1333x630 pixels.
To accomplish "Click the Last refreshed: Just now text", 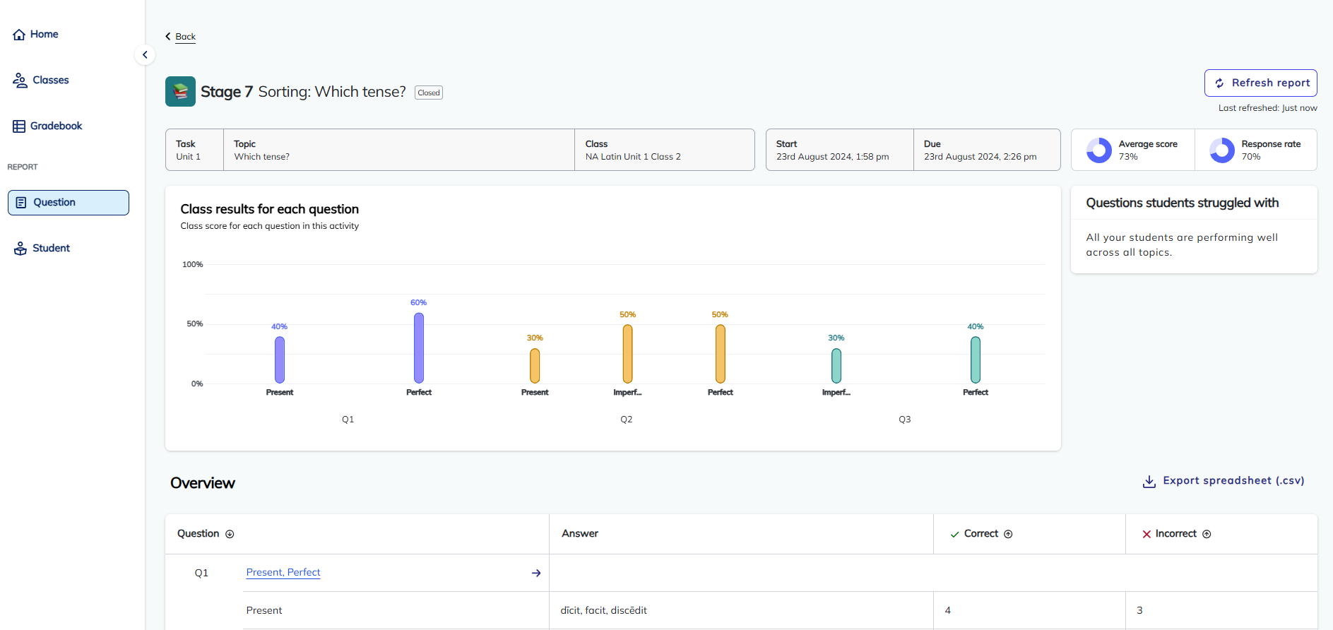I will click(x=1268, y=108).
